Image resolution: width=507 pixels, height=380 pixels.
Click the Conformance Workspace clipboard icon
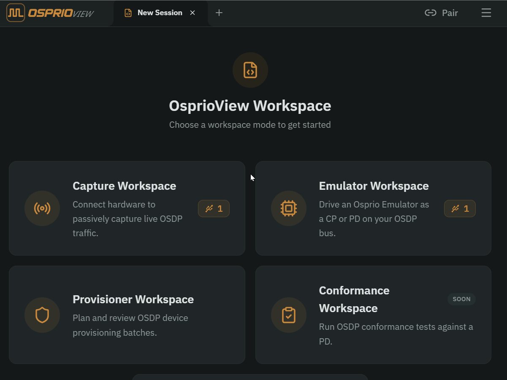289,315
